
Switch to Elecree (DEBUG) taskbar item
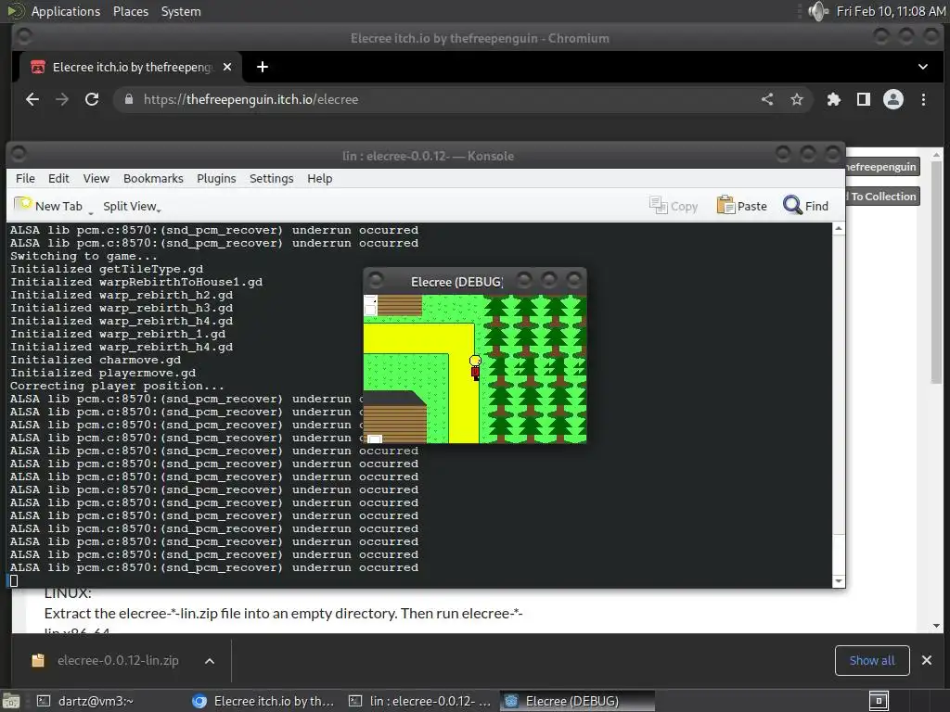[577, 701]
